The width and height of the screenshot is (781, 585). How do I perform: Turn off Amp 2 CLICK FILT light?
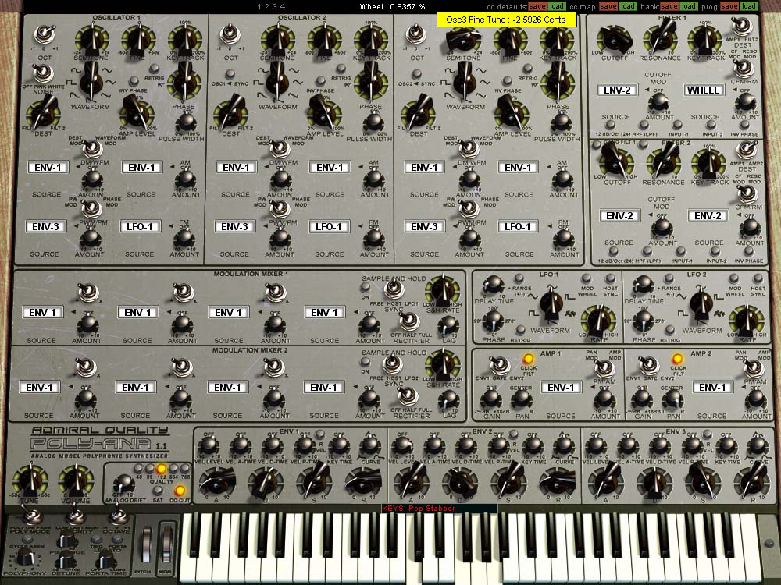[x=677, y=359]
